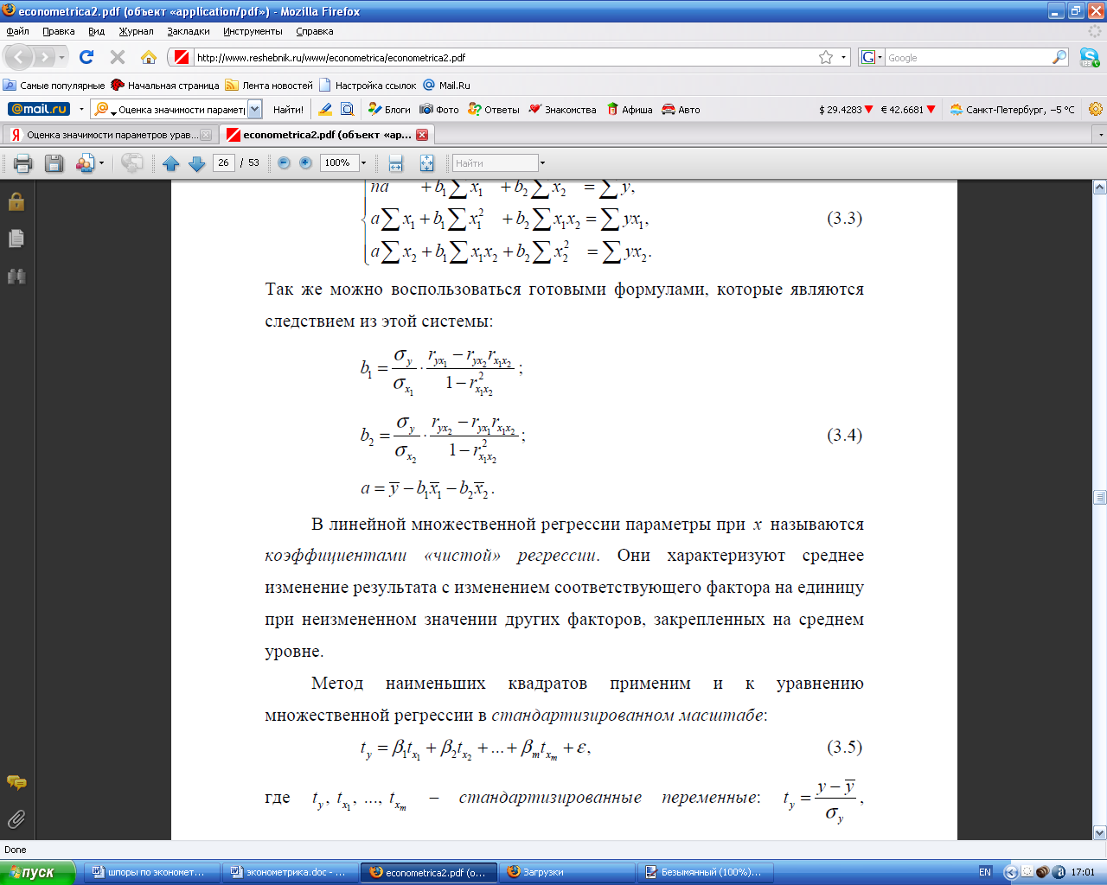Click the Найти PDF search field
The width and height of the screenshot is (1107, 885).
496,162
